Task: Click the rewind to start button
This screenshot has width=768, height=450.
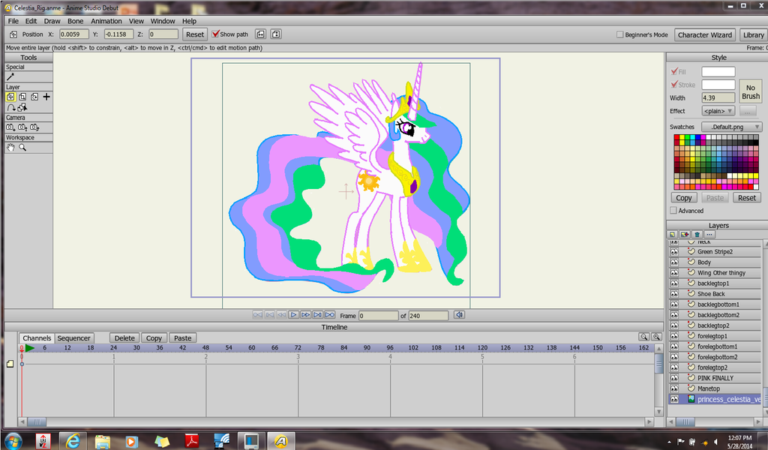Action: point(258,315)
